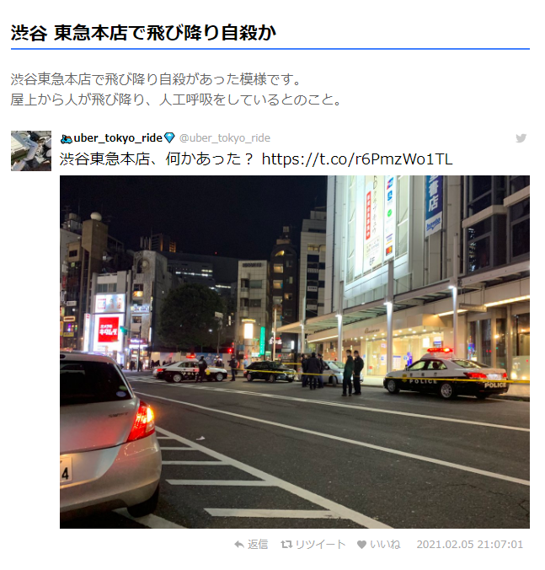Click the blue diamond emoji after username
The height and width of the screenshot is (570, 545).
click(169, 137)
